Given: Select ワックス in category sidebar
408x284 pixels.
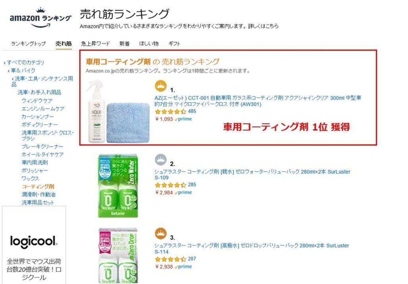Looking at the screenshot, I should coord(30,178).
